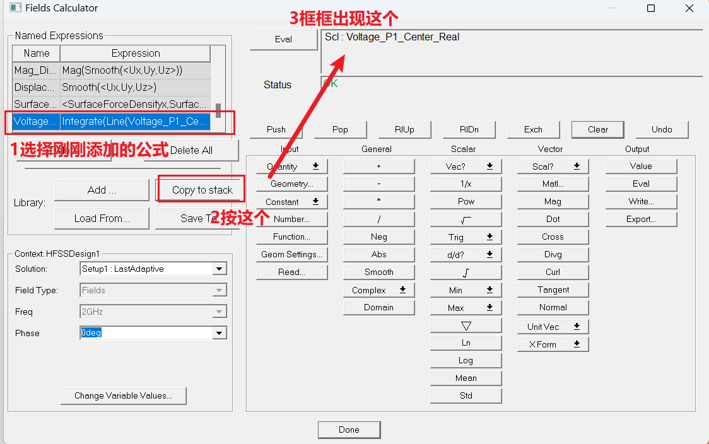Click Copy to stack button
The height and width of the screenshot is (444, 709).
[202, 190]
